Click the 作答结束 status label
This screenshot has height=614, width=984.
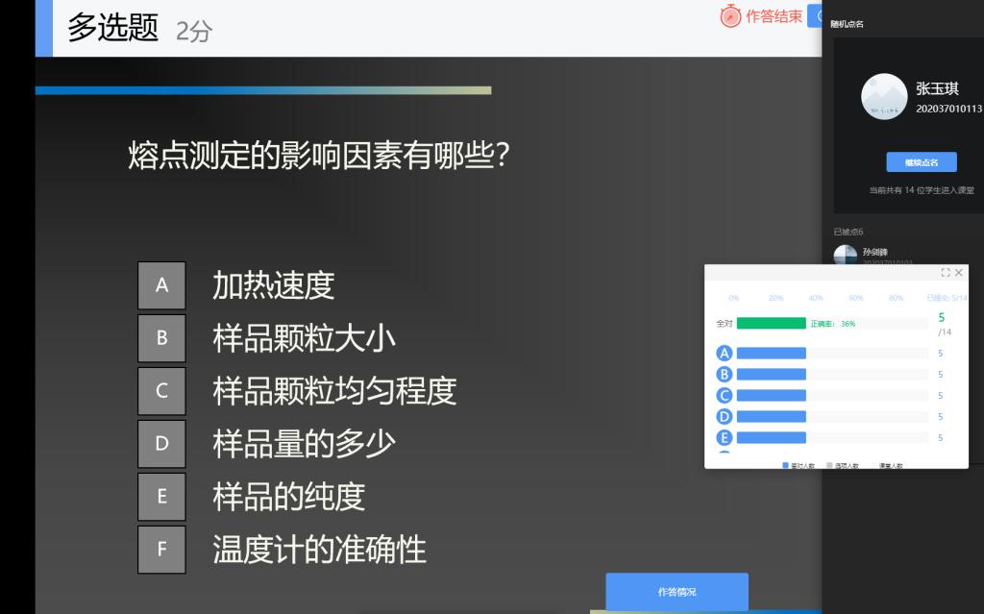[x=774, y=16]
